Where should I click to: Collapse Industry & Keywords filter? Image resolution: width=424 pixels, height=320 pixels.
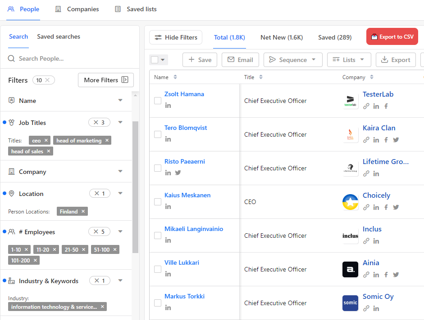tap(120, 280)
